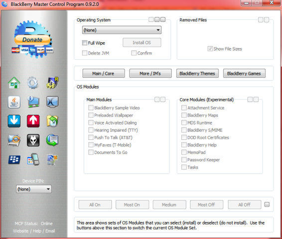
Task: Open the handheld phone apps icon
Action: [33, 159]
